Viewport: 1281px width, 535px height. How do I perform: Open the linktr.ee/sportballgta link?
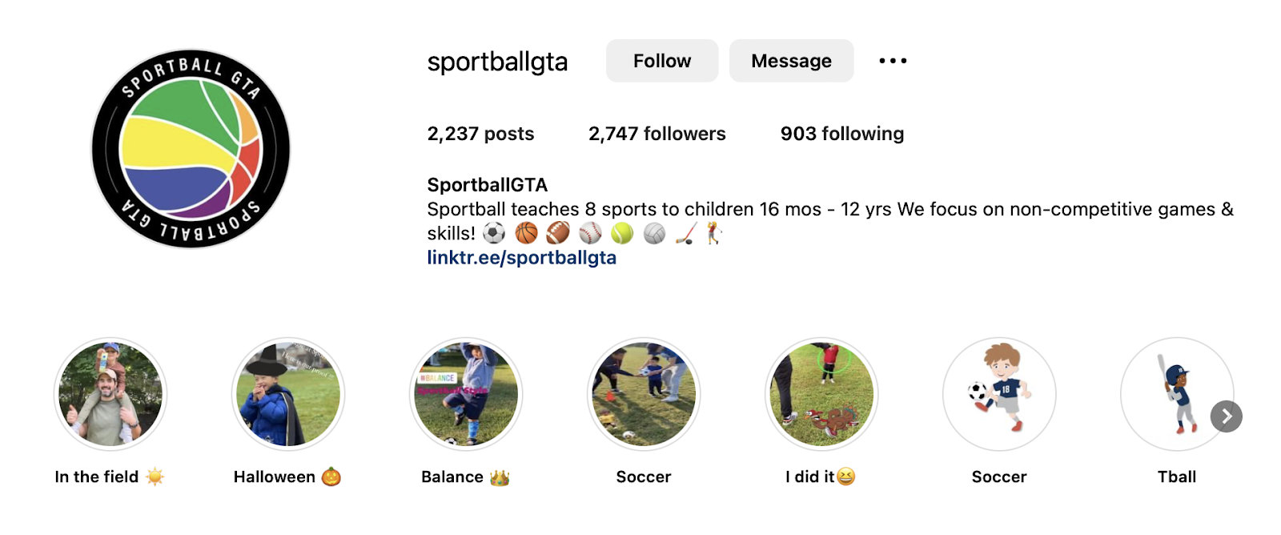pos(521,258)
